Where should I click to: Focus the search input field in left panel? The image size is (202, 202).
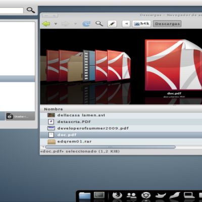(12, 10)
